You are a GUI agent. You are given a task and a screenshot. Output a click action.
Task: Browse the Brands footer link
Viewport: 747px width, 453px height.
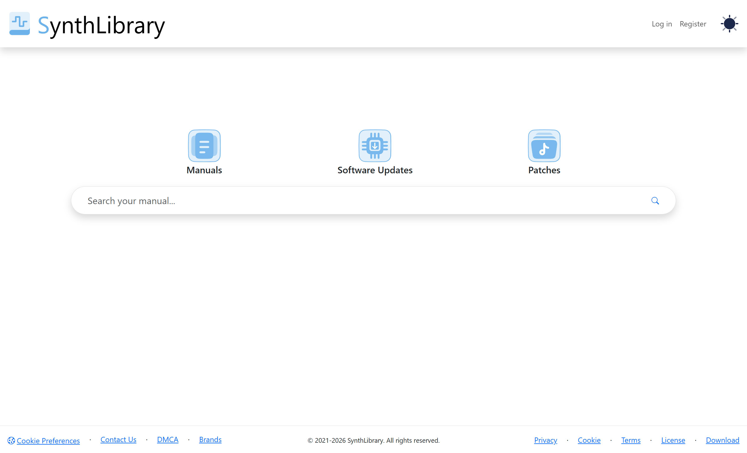click(x=210, y=440)
